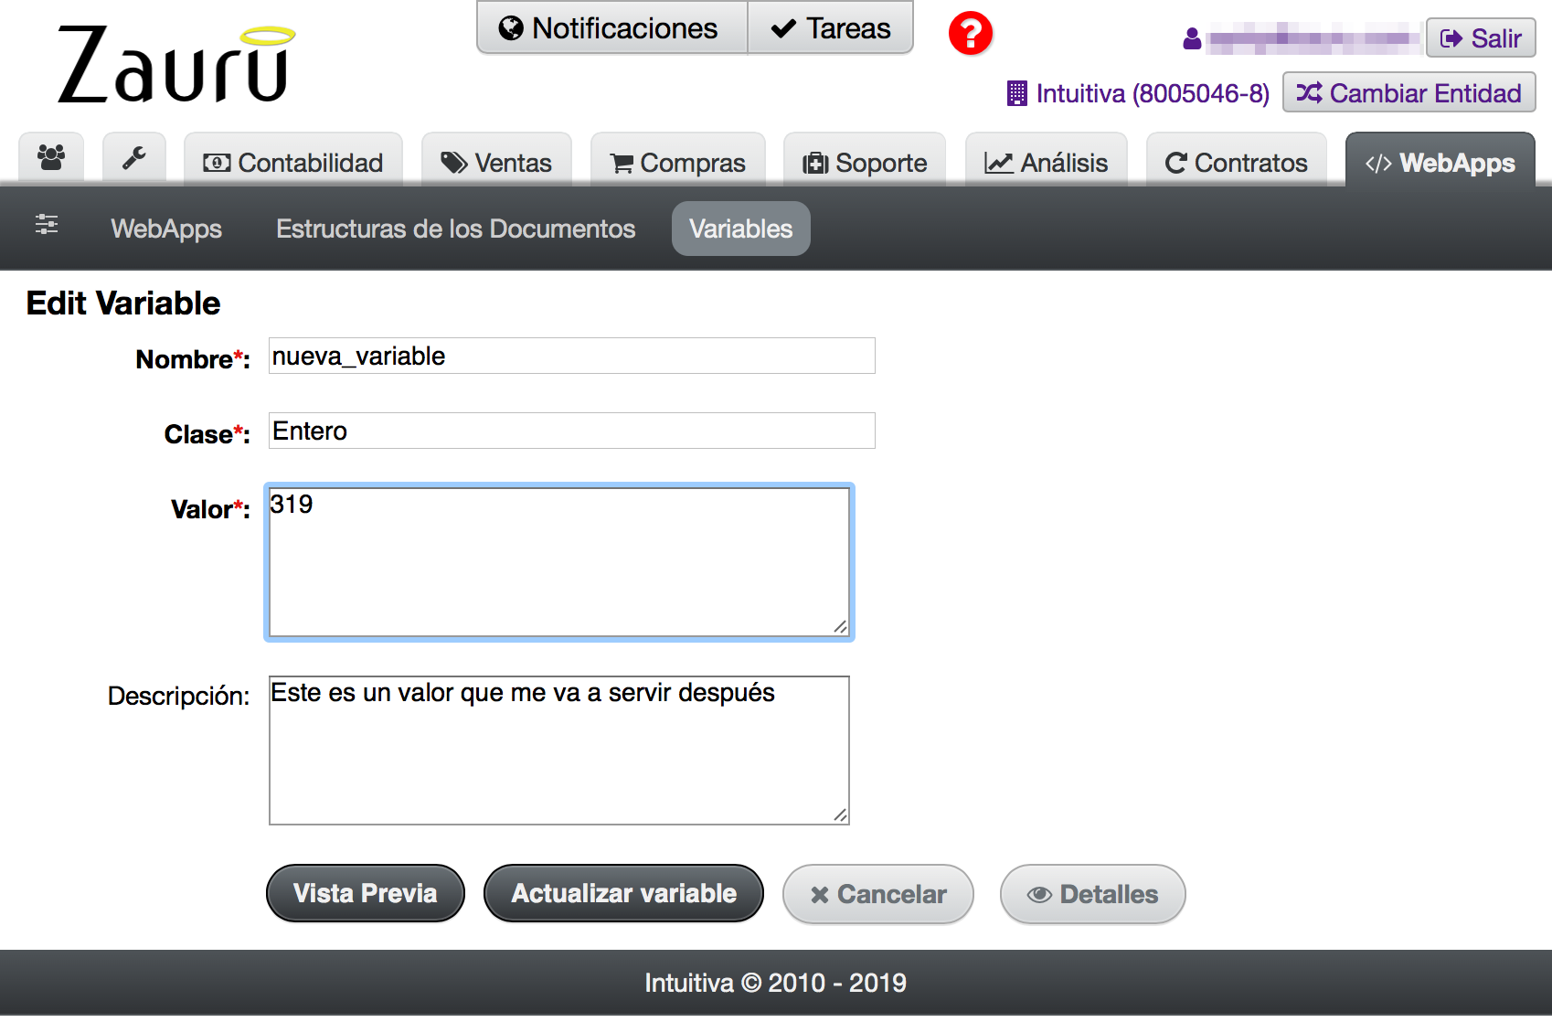Focus the Nombre input field
Image resolution: width=1552 pixels, height=1022 pixels.
click(572, 356)
